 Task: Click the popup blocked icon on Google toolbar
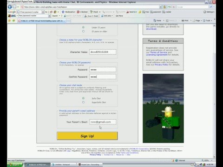[x=78, y=12]
